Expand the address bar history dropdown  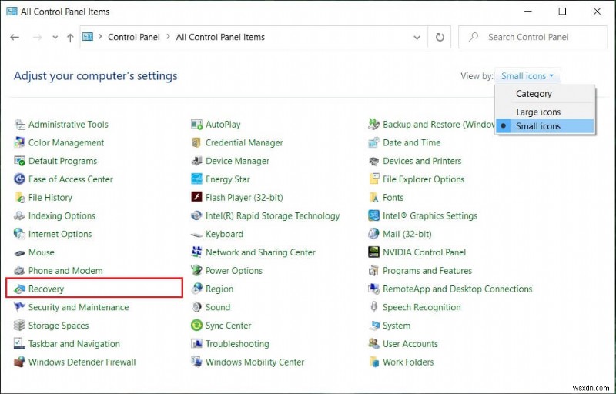coord(417,37)
